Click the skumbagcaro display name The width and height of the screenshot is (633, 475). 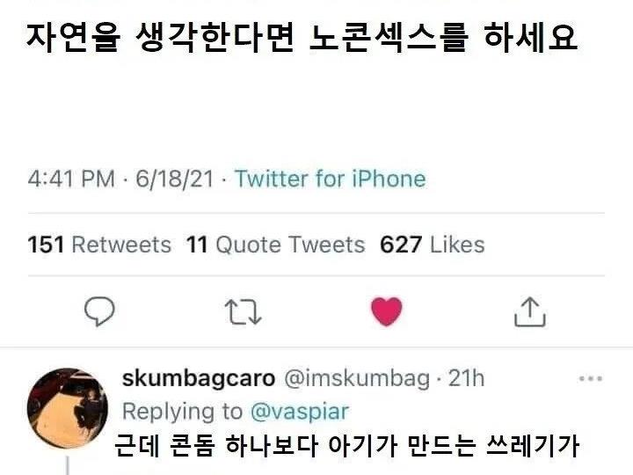coord(198,379)
